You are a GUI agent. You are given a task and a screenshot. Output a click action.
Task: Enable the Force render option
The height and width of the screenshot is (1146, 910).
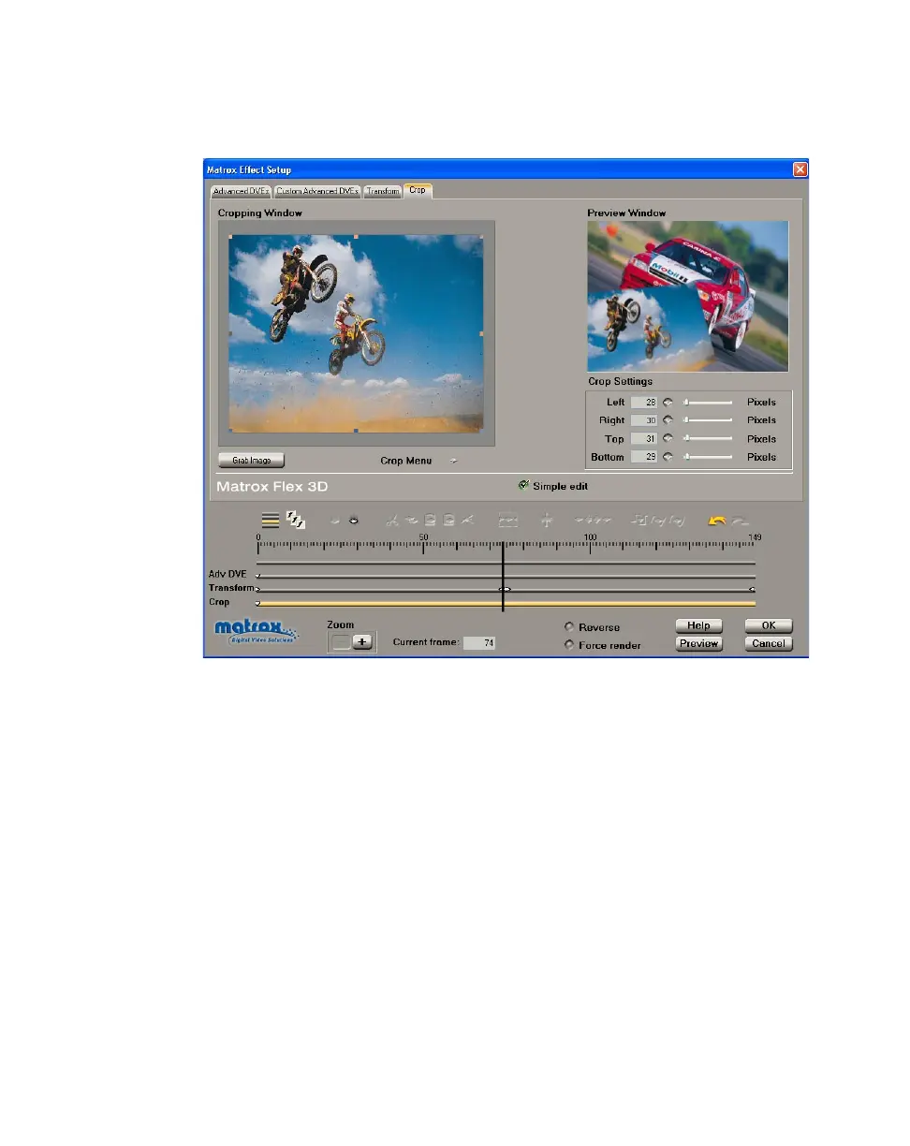click(x=568, y=645)
